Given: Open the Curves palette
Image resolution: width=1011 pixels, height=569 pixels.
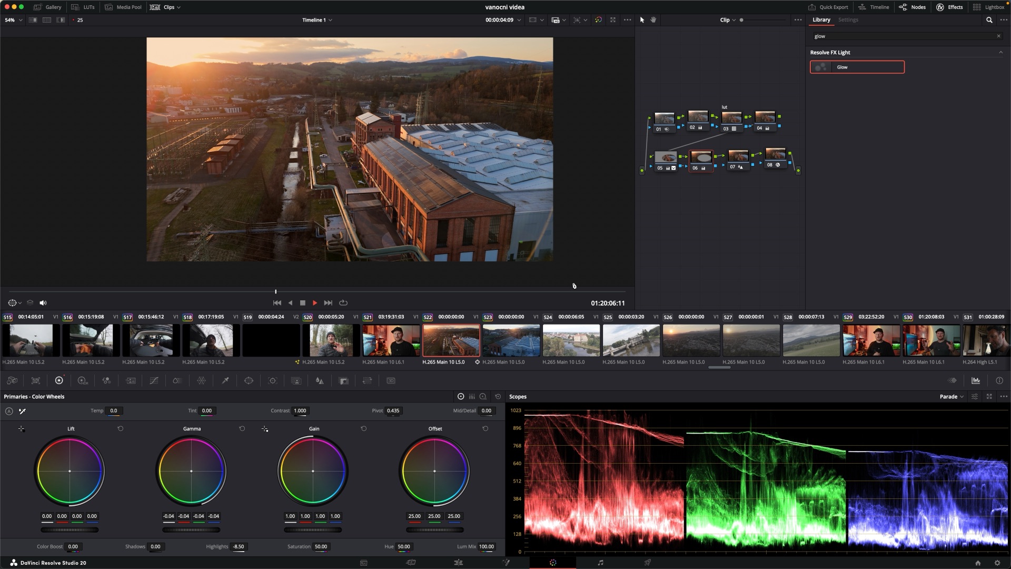Looking at the screenshot, I should click(x=154, y=381).
